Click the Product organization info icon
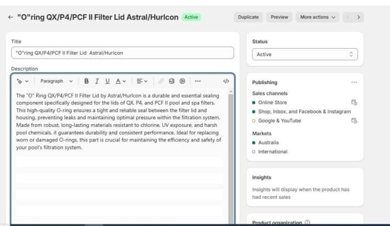This screenshot has height=226, width=390. (x=307, y=222)
